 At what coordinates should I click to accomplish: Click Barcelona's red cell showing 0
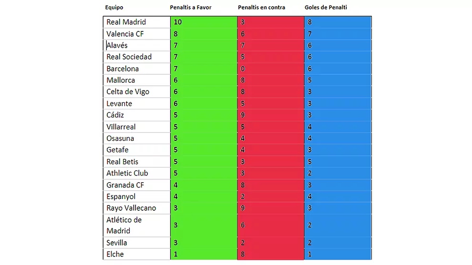[x=270, y=69]
